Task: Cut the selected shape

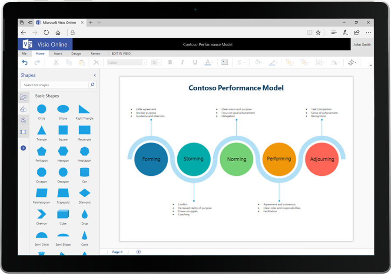Action: 56,62
